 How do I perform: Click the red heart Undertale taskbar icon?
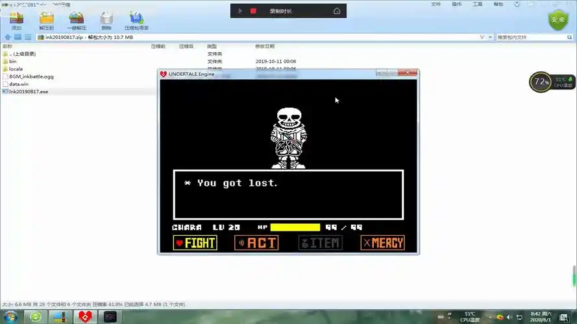[x=84, y=316]
